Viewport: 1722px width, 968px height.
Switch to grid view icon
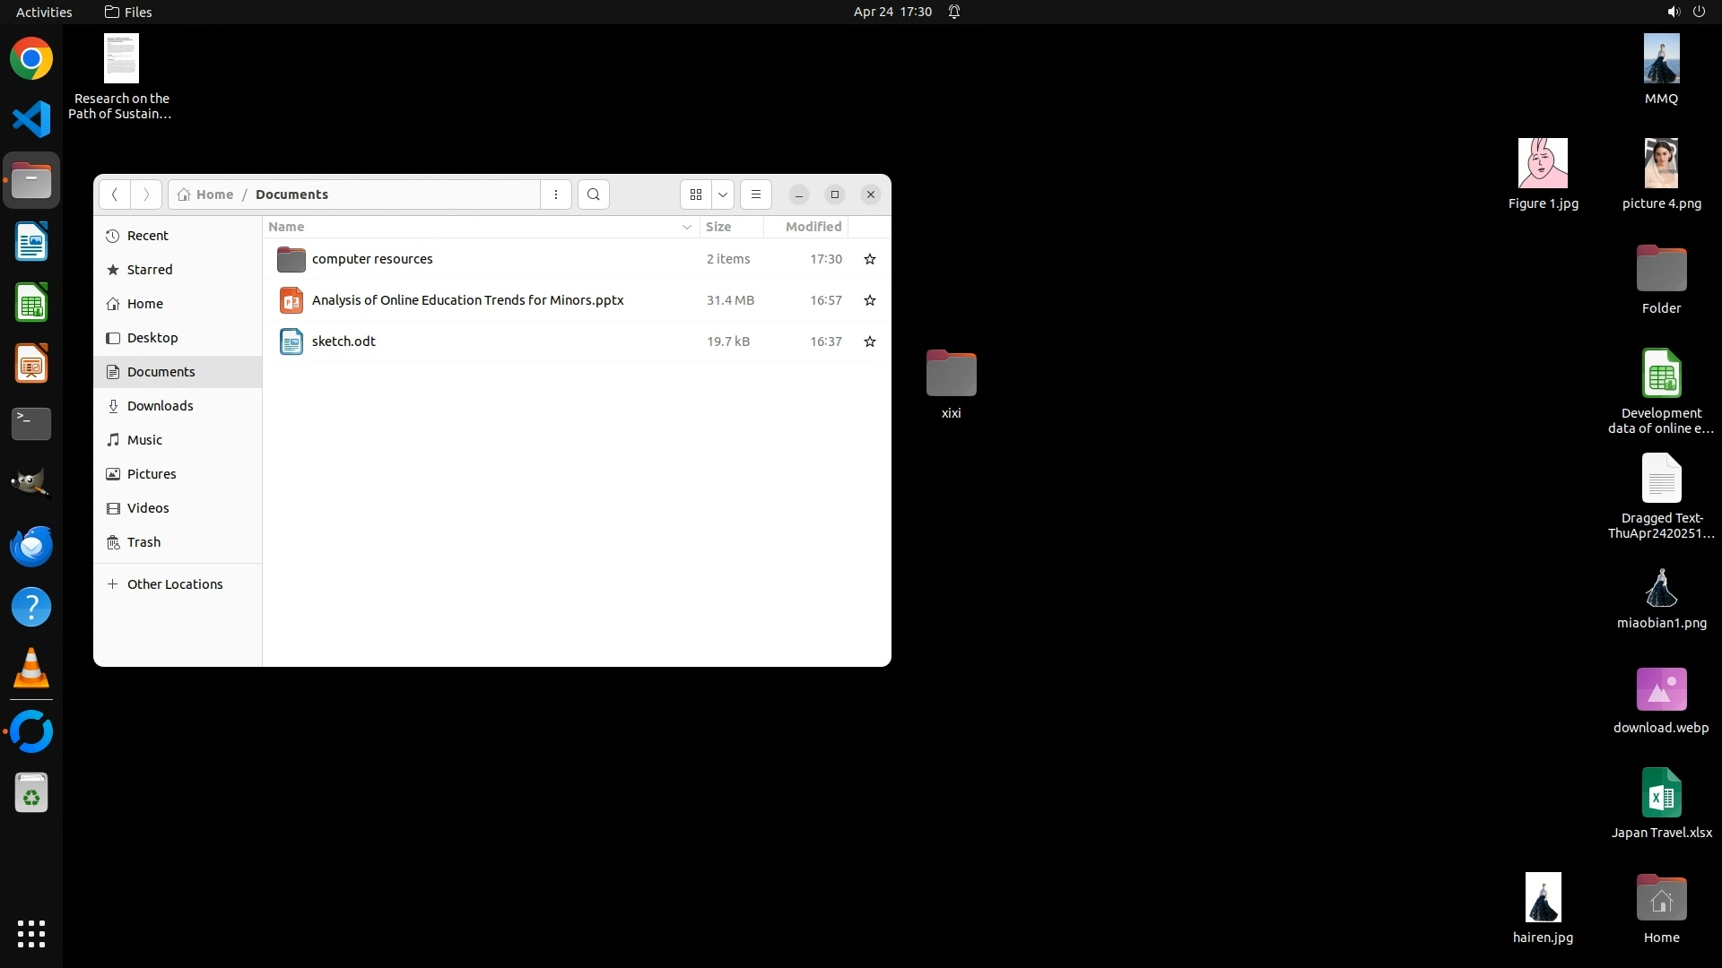point(696,194)
